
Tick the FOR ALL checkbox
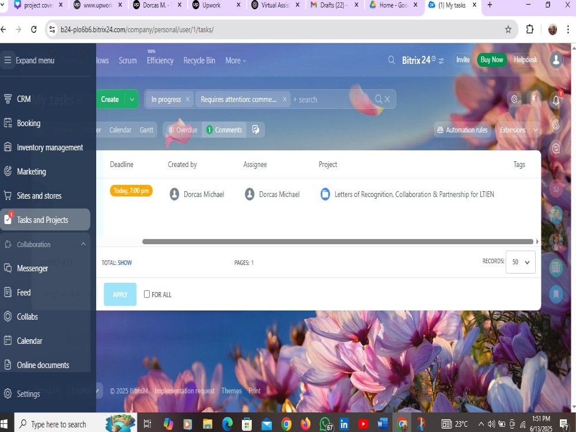point(147,294)
